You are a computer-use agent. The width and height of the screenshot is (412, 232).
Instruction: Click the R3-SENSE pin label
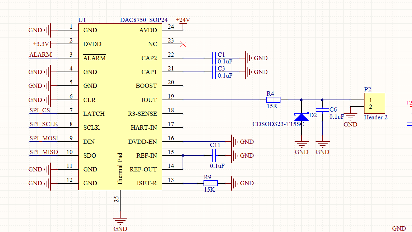(142, 114)
